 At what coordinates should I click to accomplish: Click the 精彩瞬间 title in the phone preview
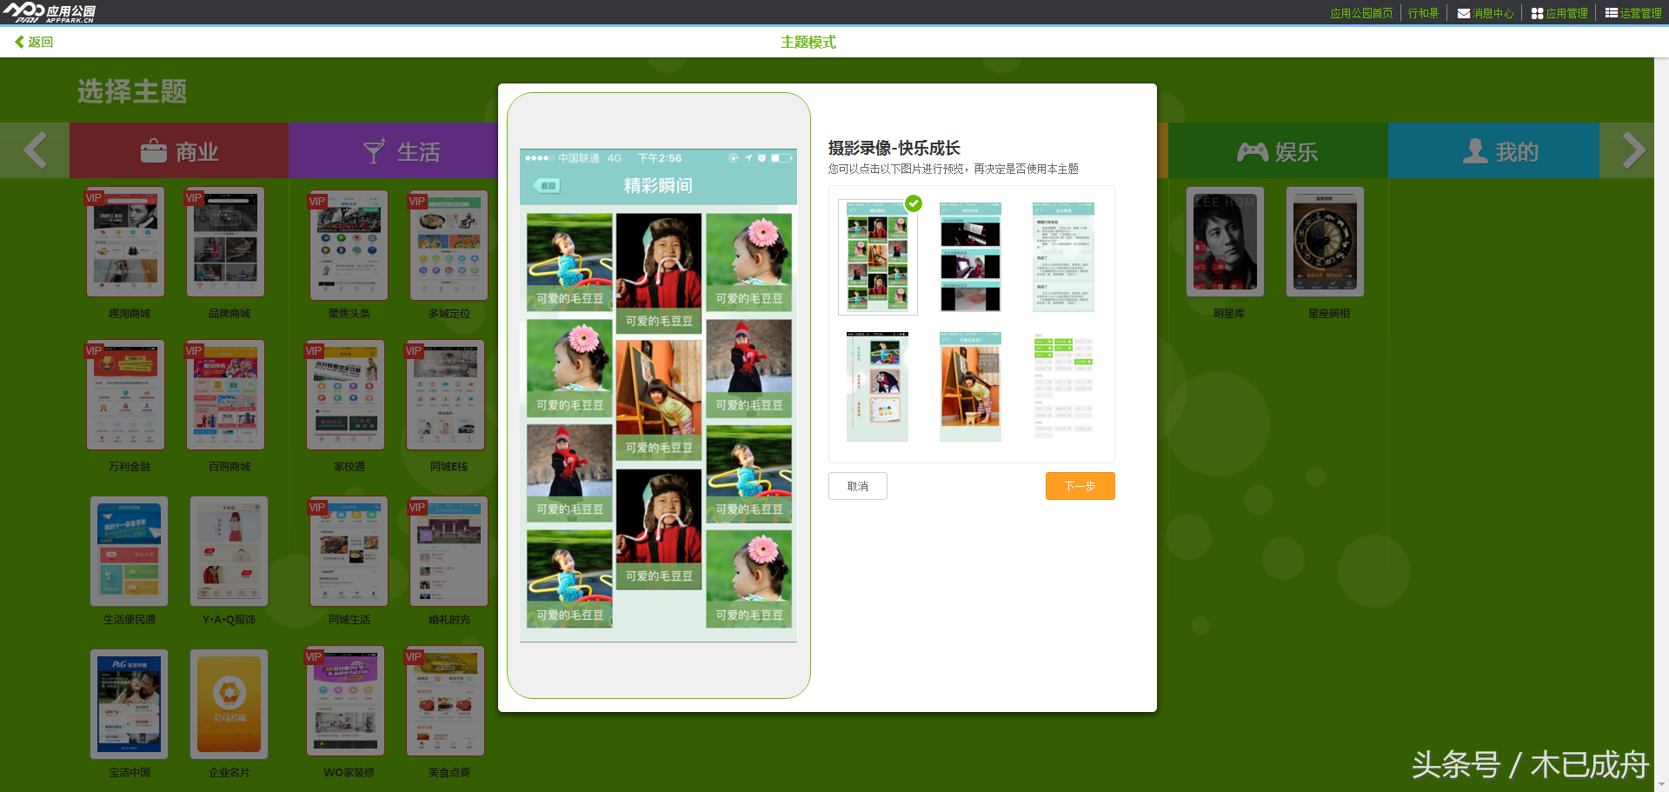pos(658,185)
